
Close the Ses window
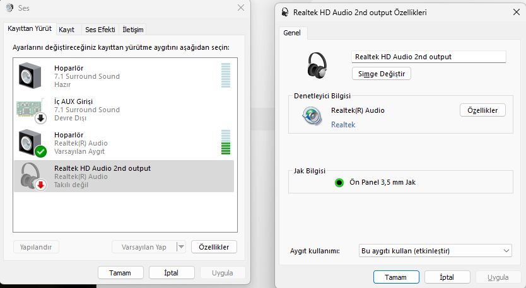[x=241, y=8]
